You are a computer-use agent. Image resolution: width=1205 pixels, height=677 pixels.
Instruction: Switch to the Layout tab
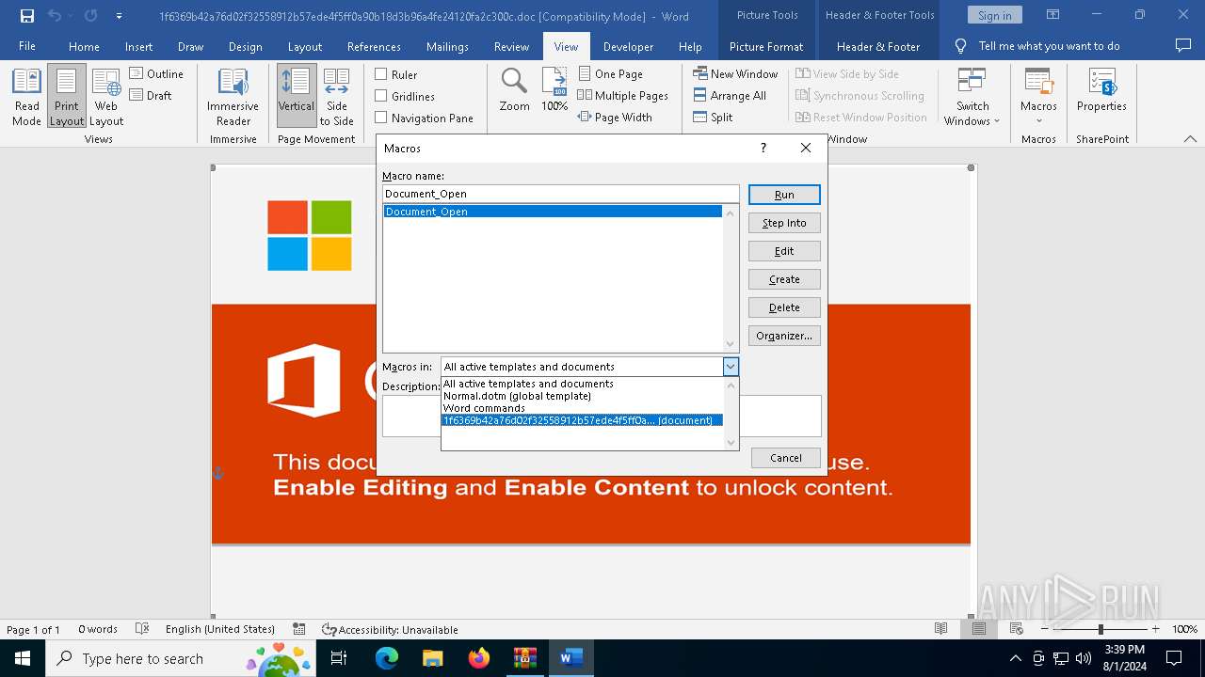304,46
